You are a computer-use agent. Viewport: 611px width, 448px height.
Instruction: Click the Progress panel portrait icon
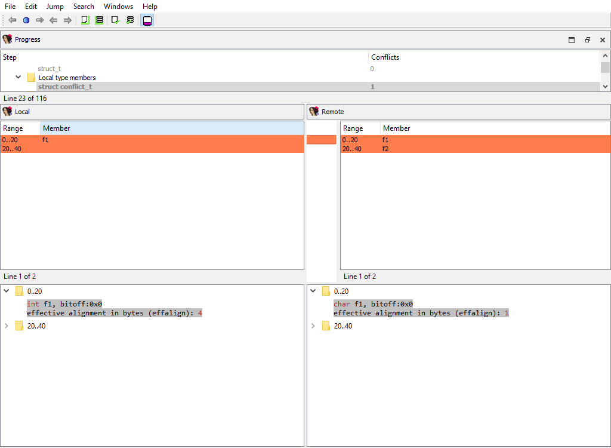point(7,39)
